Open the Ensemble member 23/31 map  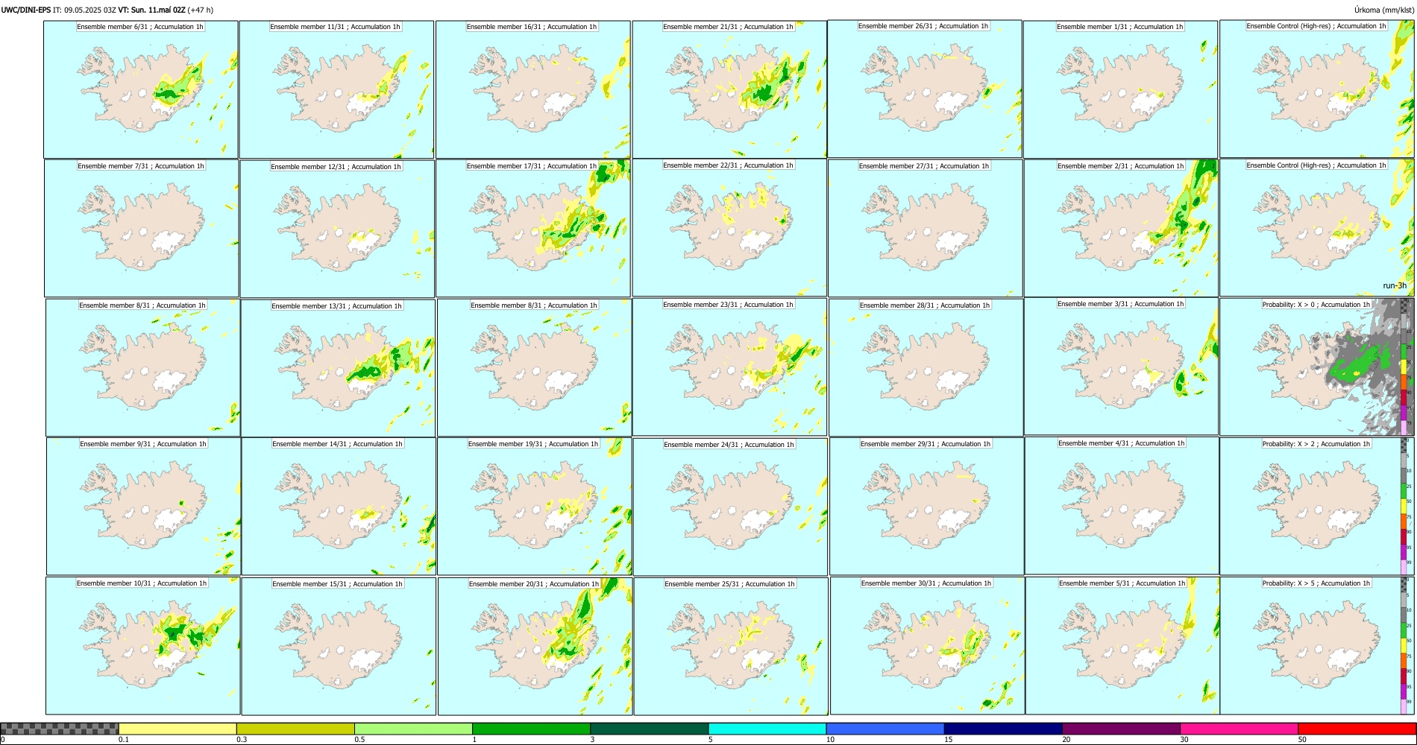tap(729, 367)
